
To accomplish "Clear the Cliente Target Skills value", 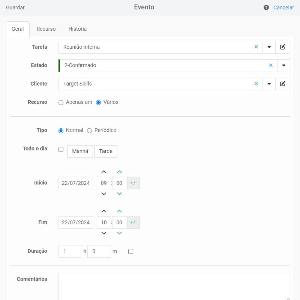I will pos(256,84).
